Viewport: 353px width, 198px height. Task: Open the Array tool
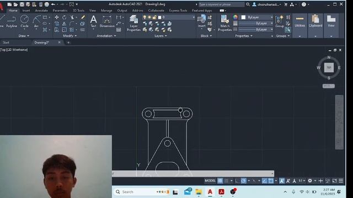pyautogui.click(x=72, y=30)
